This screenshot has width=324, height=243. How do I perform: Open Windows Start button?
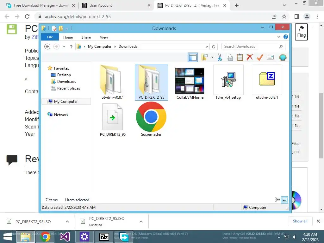tap(8, 237)
